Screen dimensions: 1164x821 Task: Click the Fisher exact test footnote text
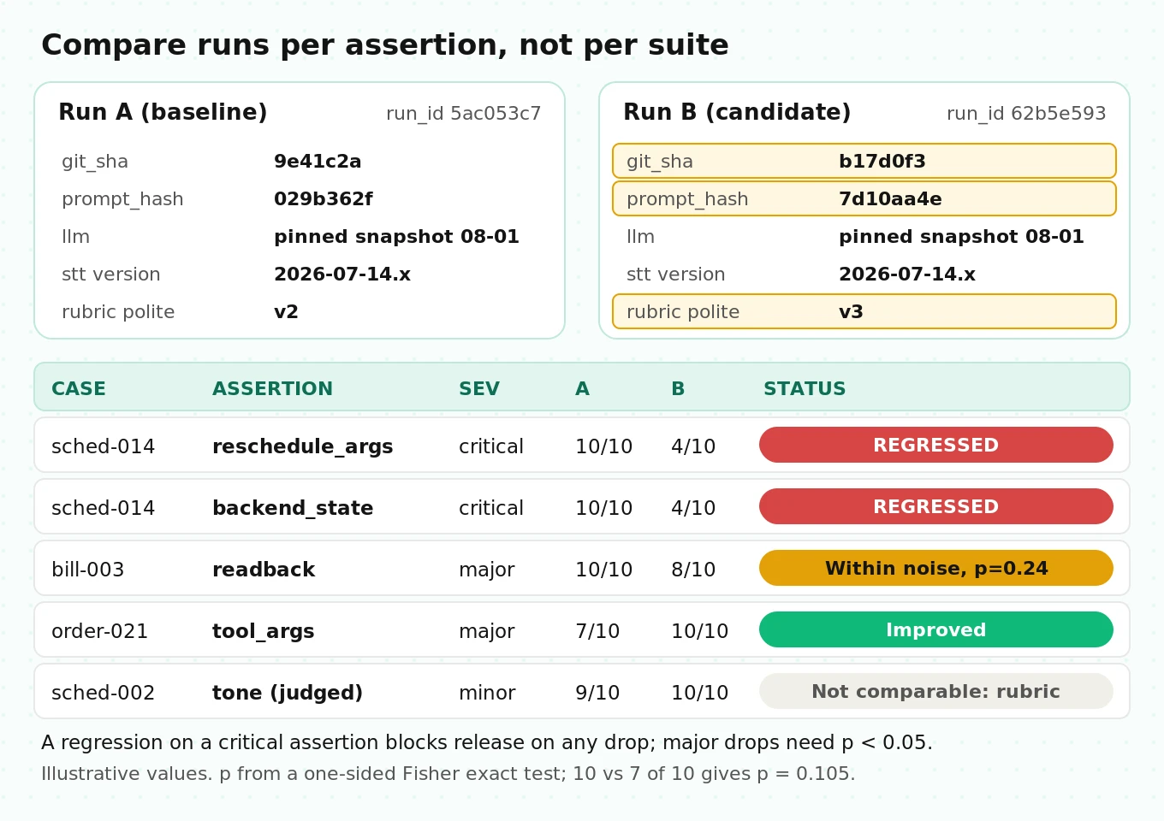[448, 774]
